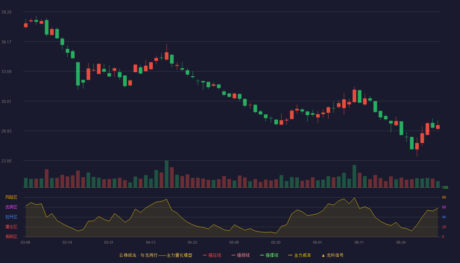The height and width of the screenshot is (263, 460).
Task: Click the 低吸区 zone label
Action: [11, 236]
